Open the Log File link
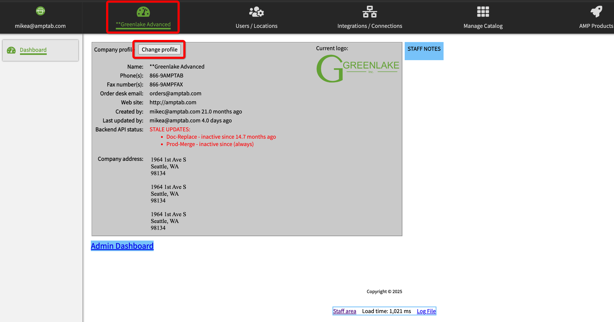This screenshot has height=322, width=614. point(426,311)
